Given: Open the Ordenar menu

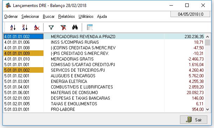Looking at the screenshot, I should tap(11, 16).
